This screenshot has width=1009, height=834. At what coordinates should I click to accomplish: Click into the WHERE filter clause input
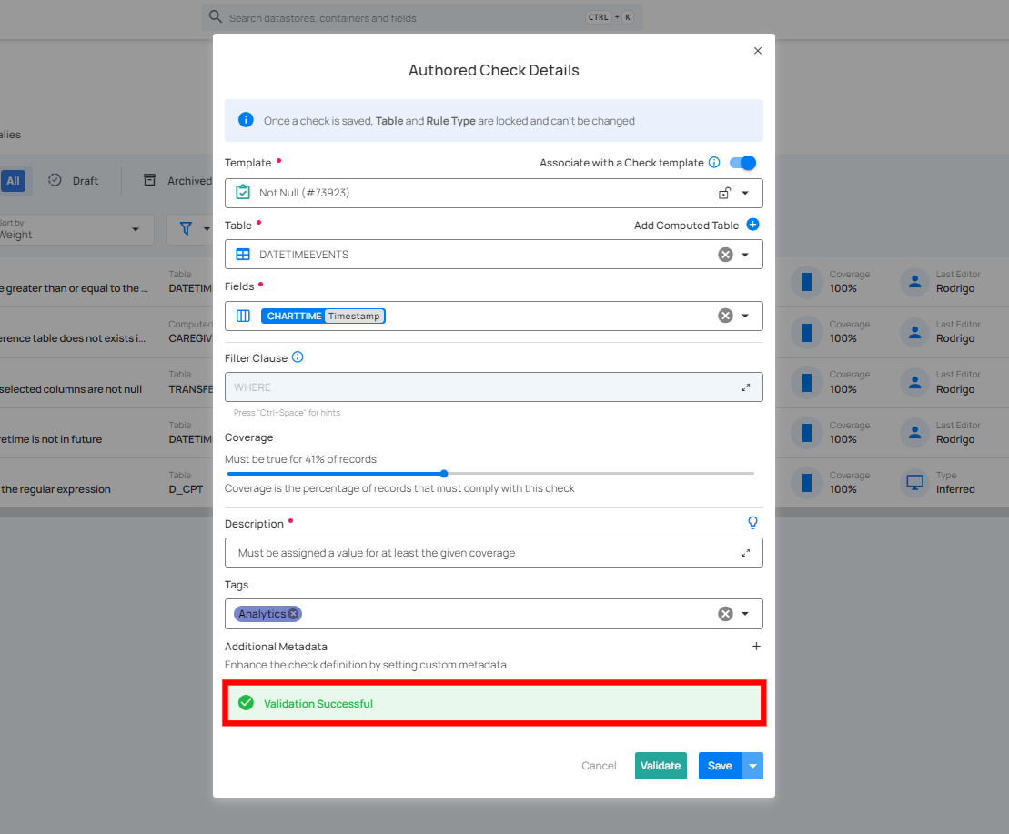pyautogui.click(x=493, y=387)
